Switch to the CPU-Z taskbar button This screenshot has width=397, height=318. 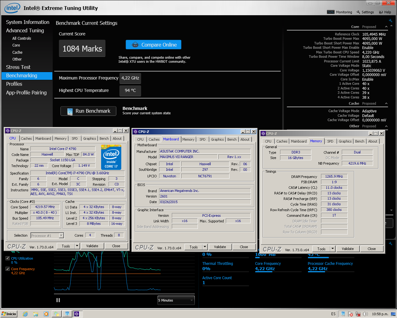77,314
